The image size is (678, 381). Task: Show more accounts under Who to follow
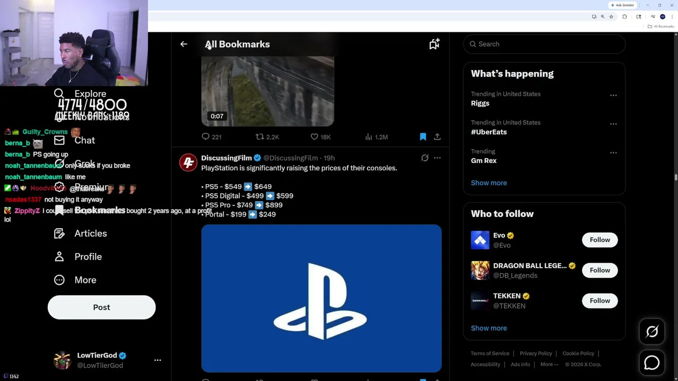[x=489, y=328]
